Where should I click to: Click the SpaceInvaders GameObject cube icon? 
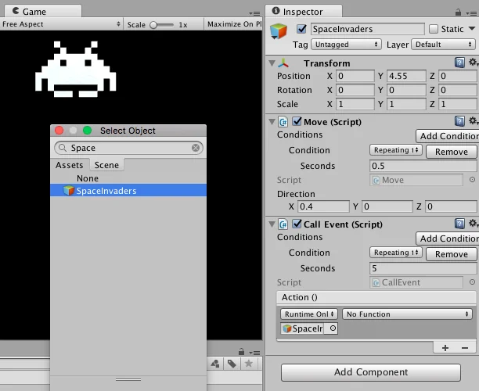[x=279, y=30]
